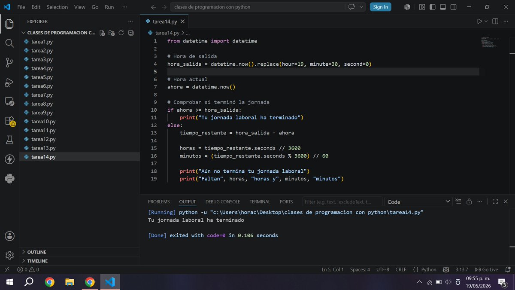Screen dimensions: 515x290
Task: Click New File icon in Explorer header
Action: pos(102,33)
